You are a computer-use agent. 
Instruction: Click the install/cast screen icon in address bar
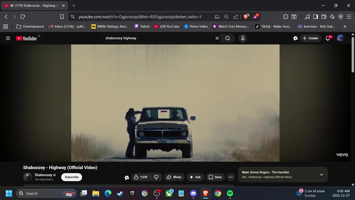coord(217,17)
